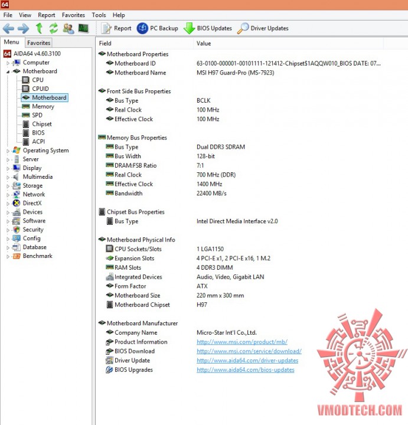
Task: Open the View menu
Action: (x=25, y=15)
